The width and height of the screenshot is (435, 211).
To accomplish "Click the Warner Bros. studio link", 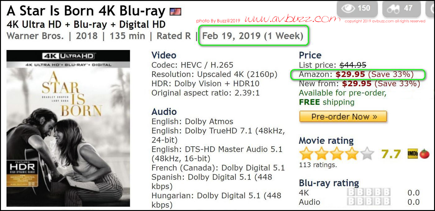I will click(35, 36).
